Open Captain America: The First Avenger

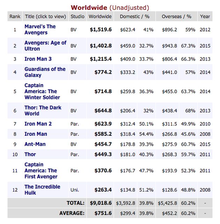[41, 170]
